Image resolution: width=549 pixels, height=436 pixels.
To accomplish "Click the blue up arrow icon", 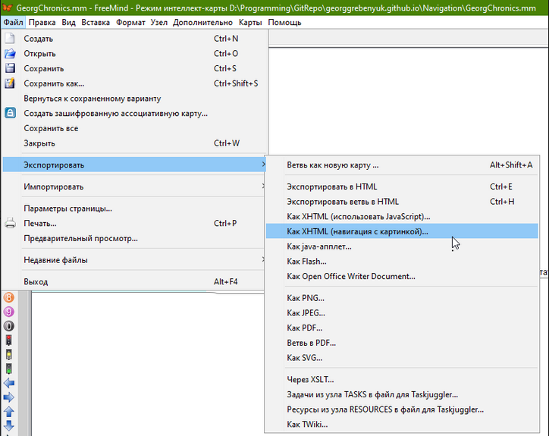I will (x=10, y=412).
